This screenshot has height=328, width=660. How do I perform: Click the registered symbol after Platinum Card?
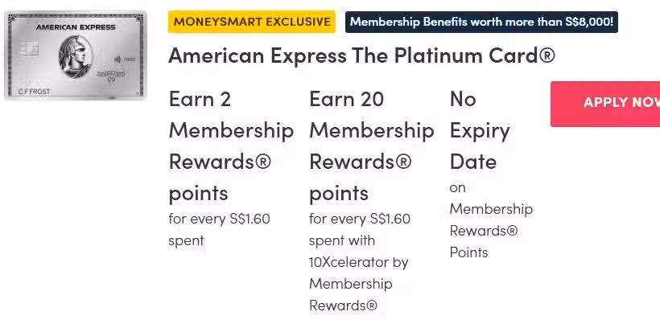(547, 55)
